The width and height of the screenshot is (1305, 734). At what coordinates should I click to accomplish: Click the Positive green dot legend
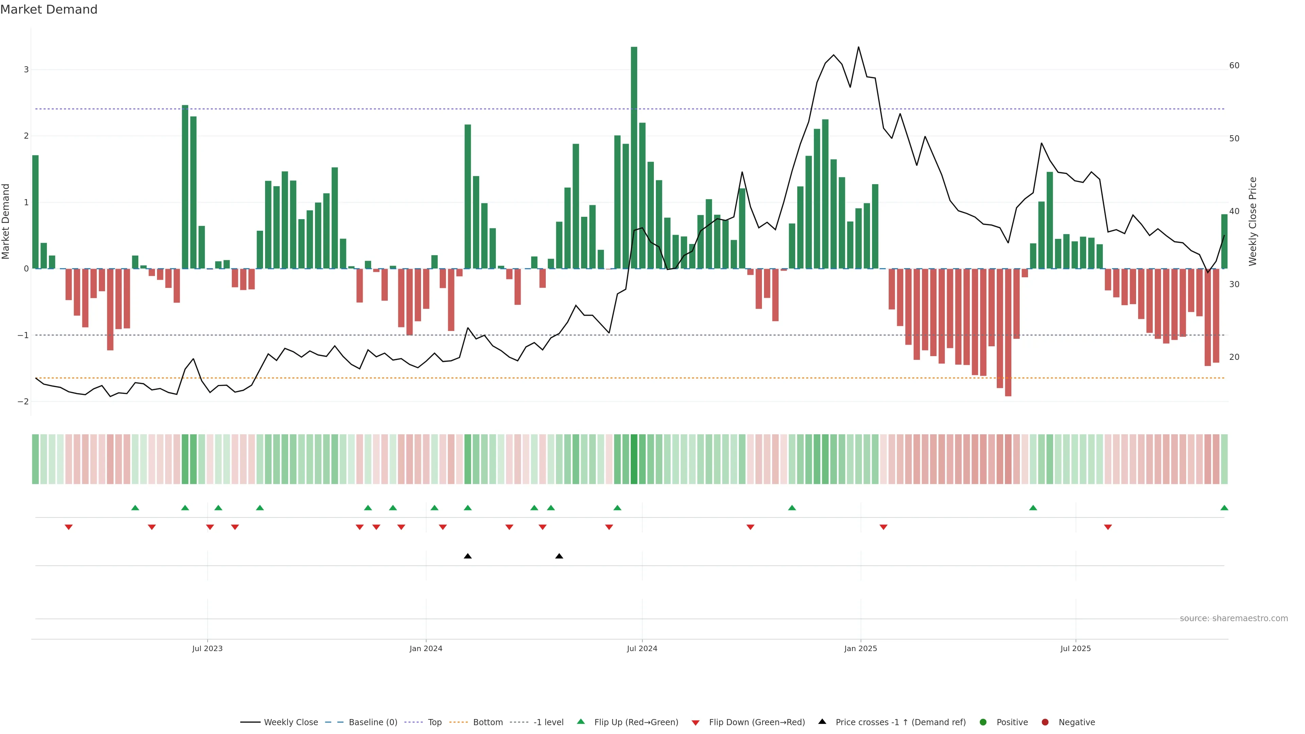983,722
